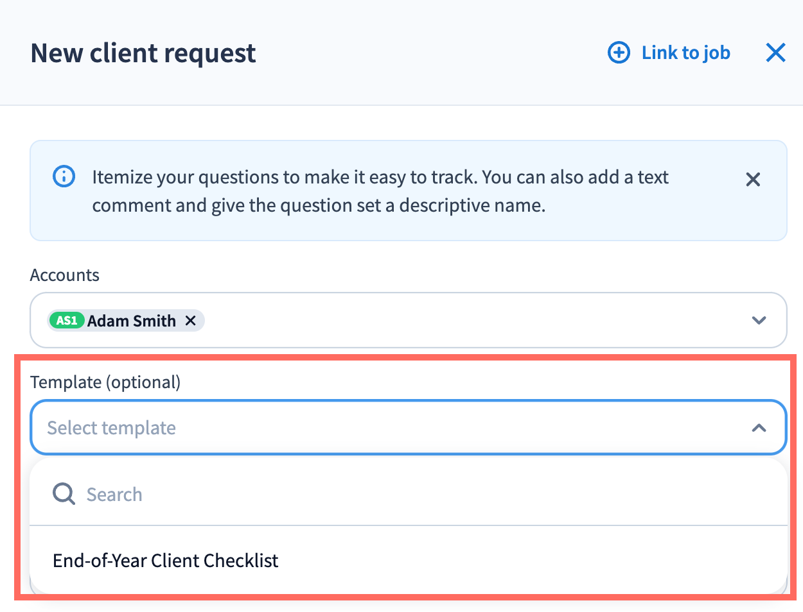Image resolution: width=803 pixels, height=612 pixels.
Task: Click the Link to job text link
Action: pyautogui.click(x=685, y=53)
